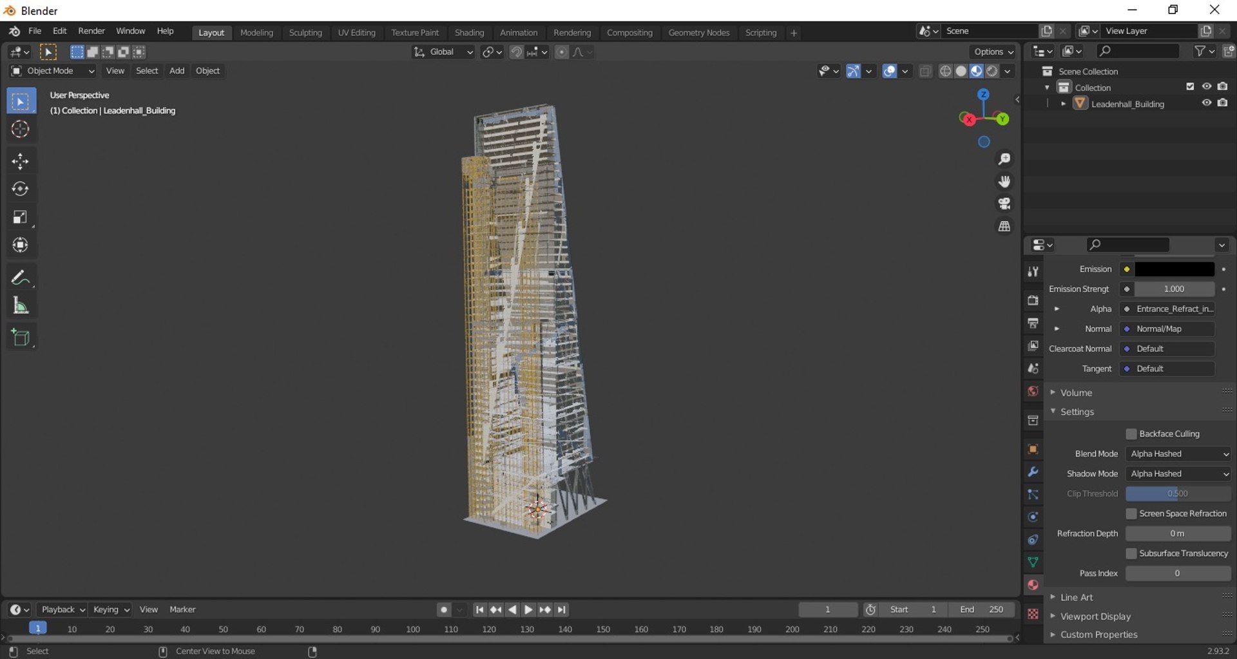1237x659 pixels.
Task: Open Global transform orientation dropdown
Action: pyautogui.click(x=443, y=52)
